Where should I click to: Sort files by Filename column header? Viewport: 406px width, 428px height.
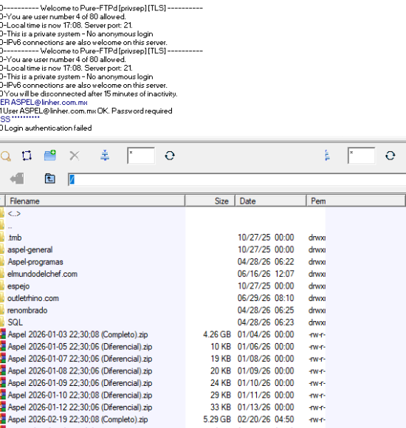(x=95, y=201)
